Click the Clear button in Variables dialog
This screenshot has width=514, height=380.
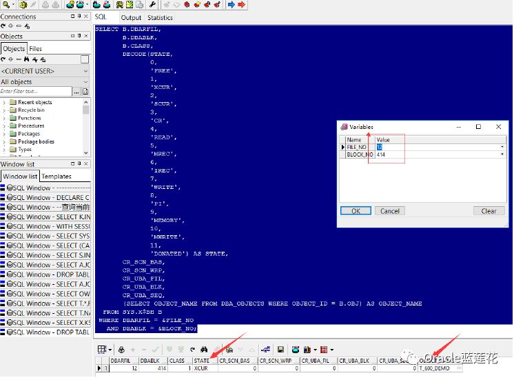489,211
